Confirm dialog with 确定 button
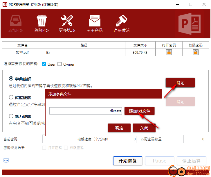The image size is (211, 177). 119,128
